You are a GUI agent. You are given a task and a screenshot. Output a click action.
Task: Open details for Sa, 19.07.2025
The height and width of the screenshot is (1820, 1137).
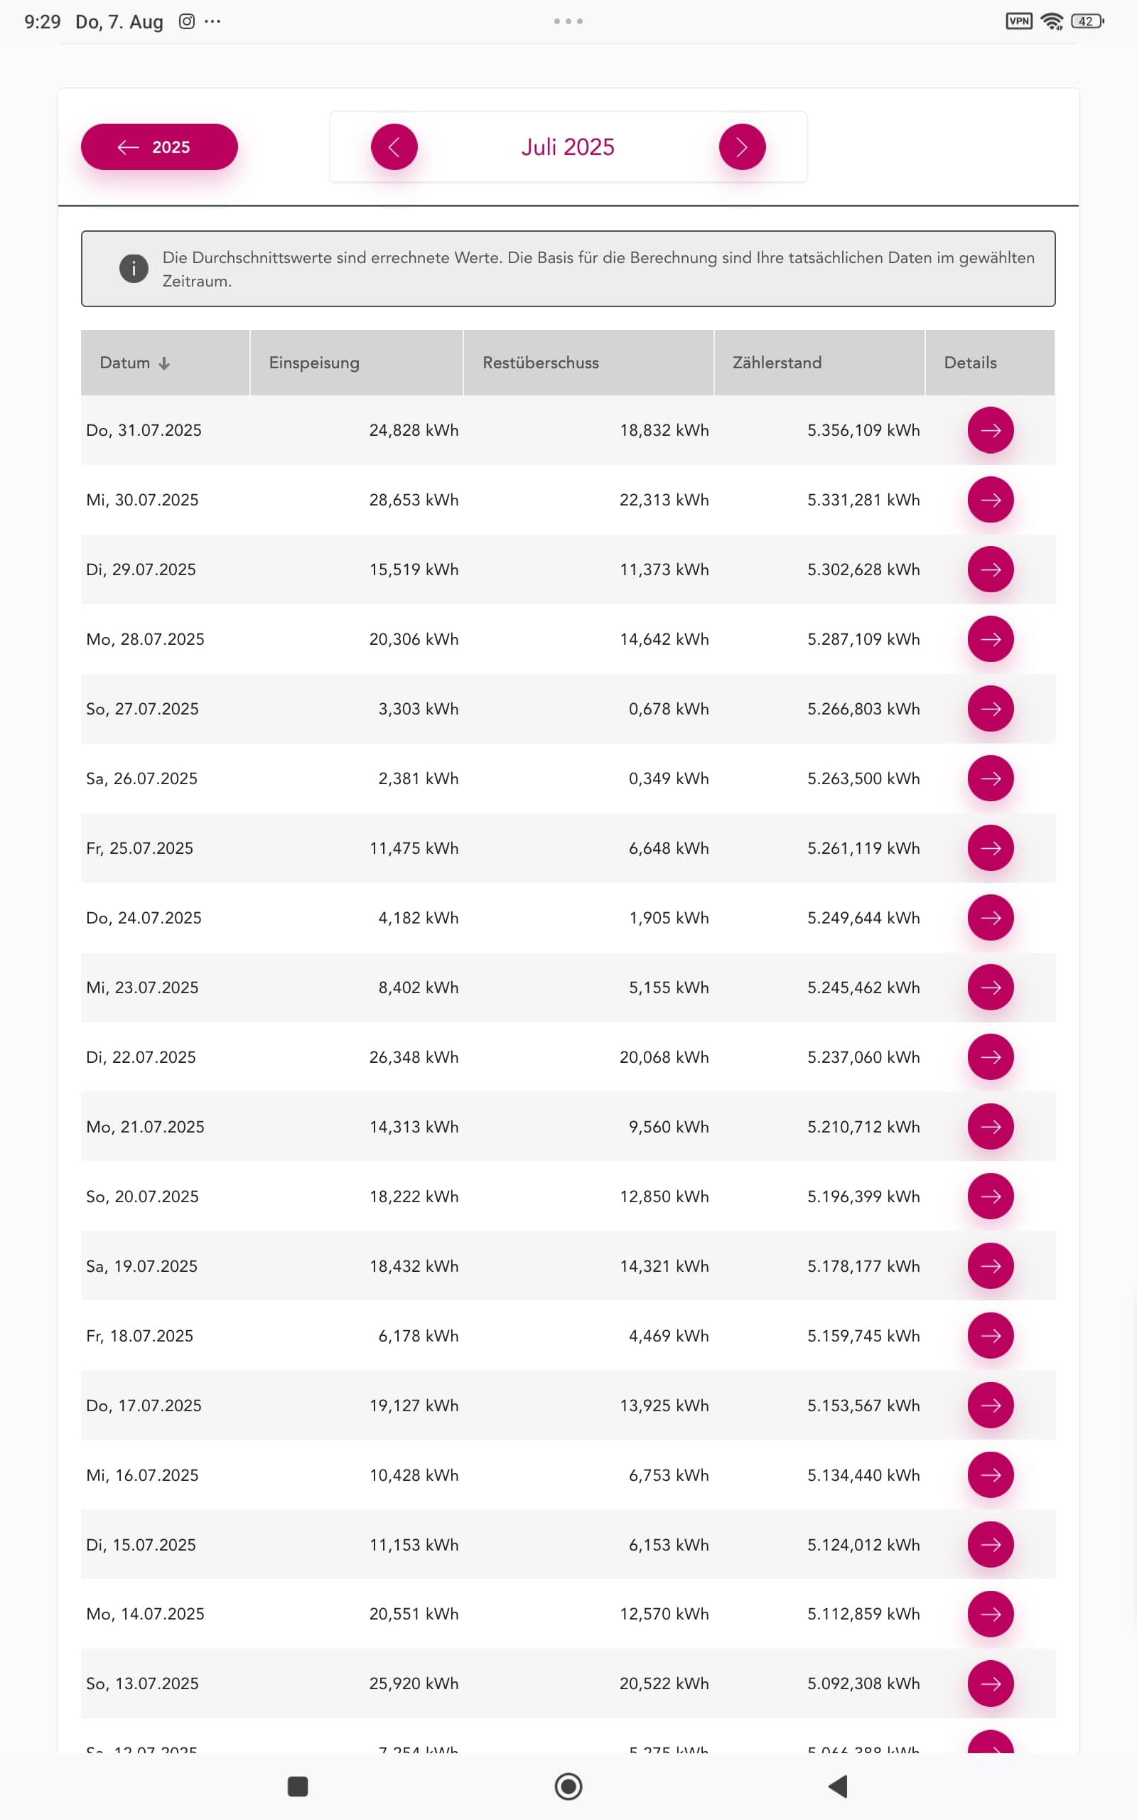click(990, 1265)
